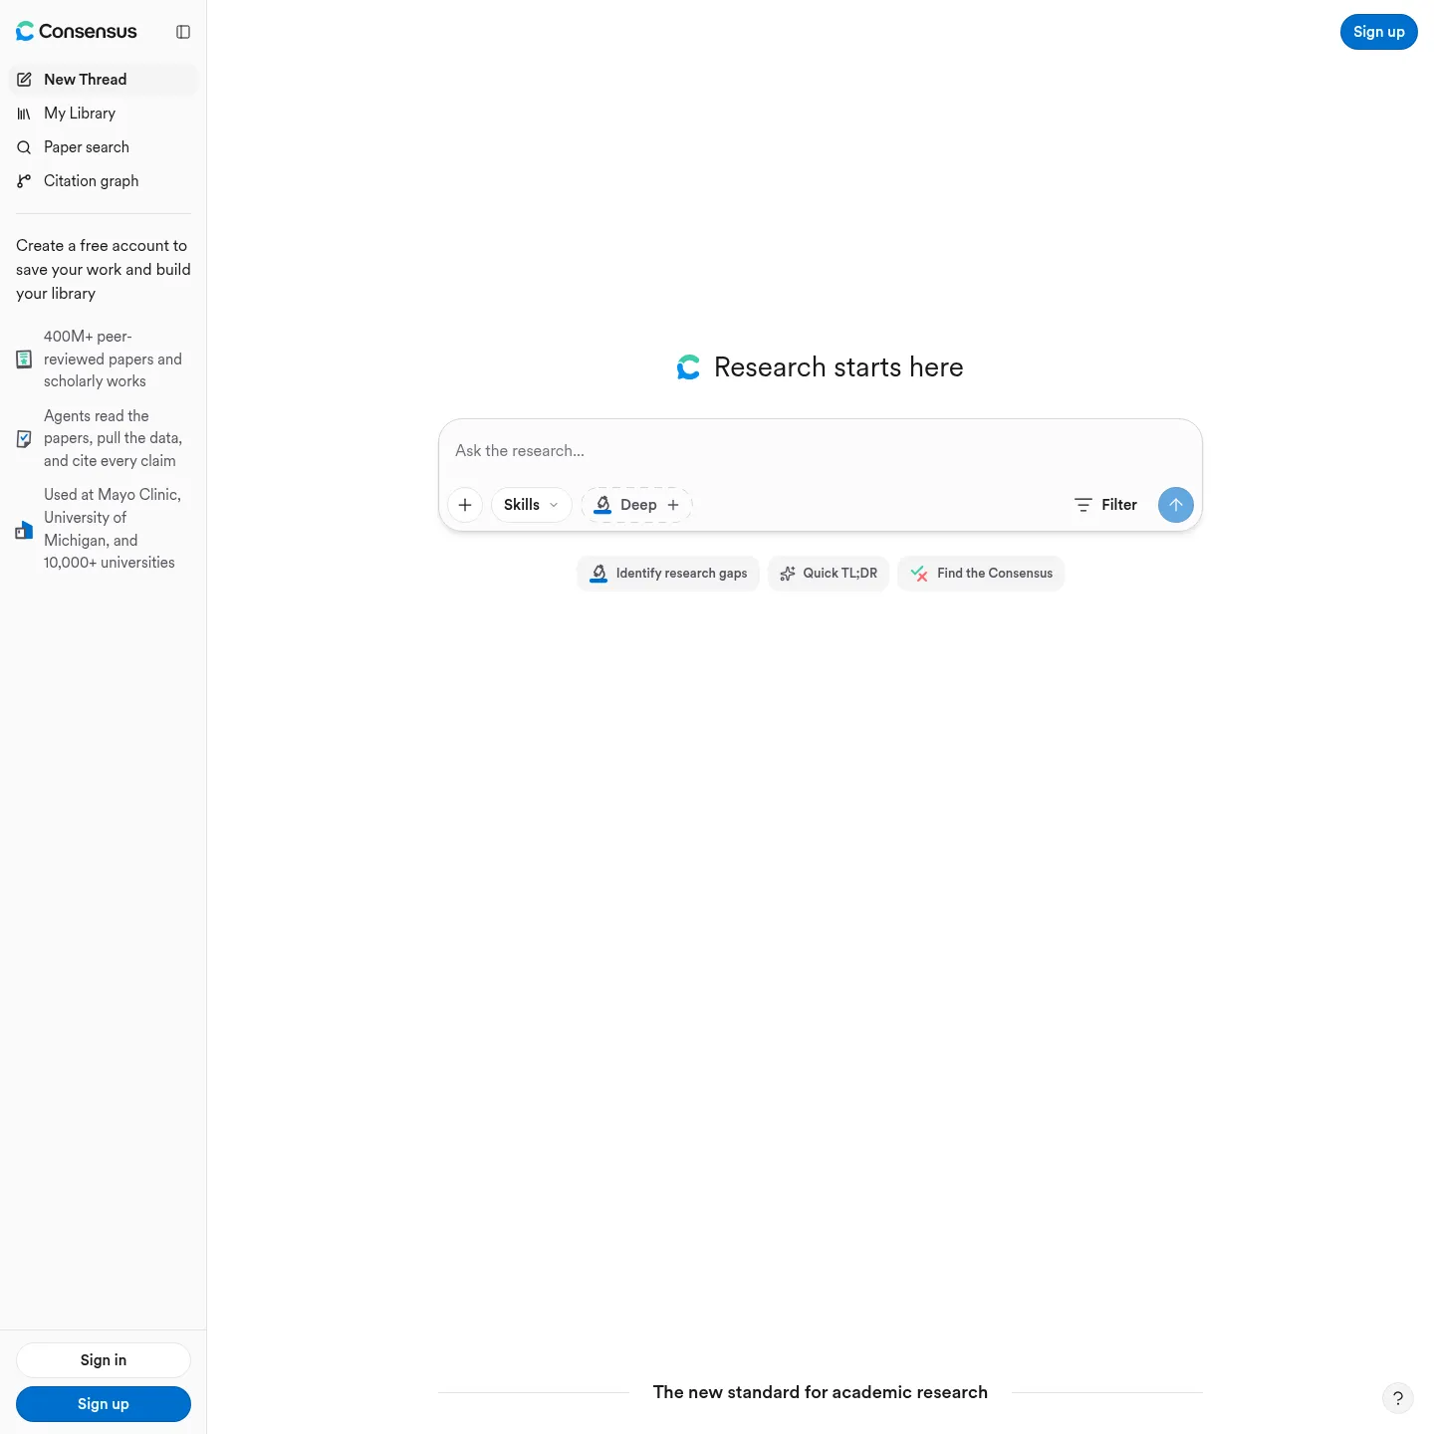Click the 'Used at Mayo Clinic' text
The width and height of the screenshot is (1434, 1434).
[x=113, y=529]
